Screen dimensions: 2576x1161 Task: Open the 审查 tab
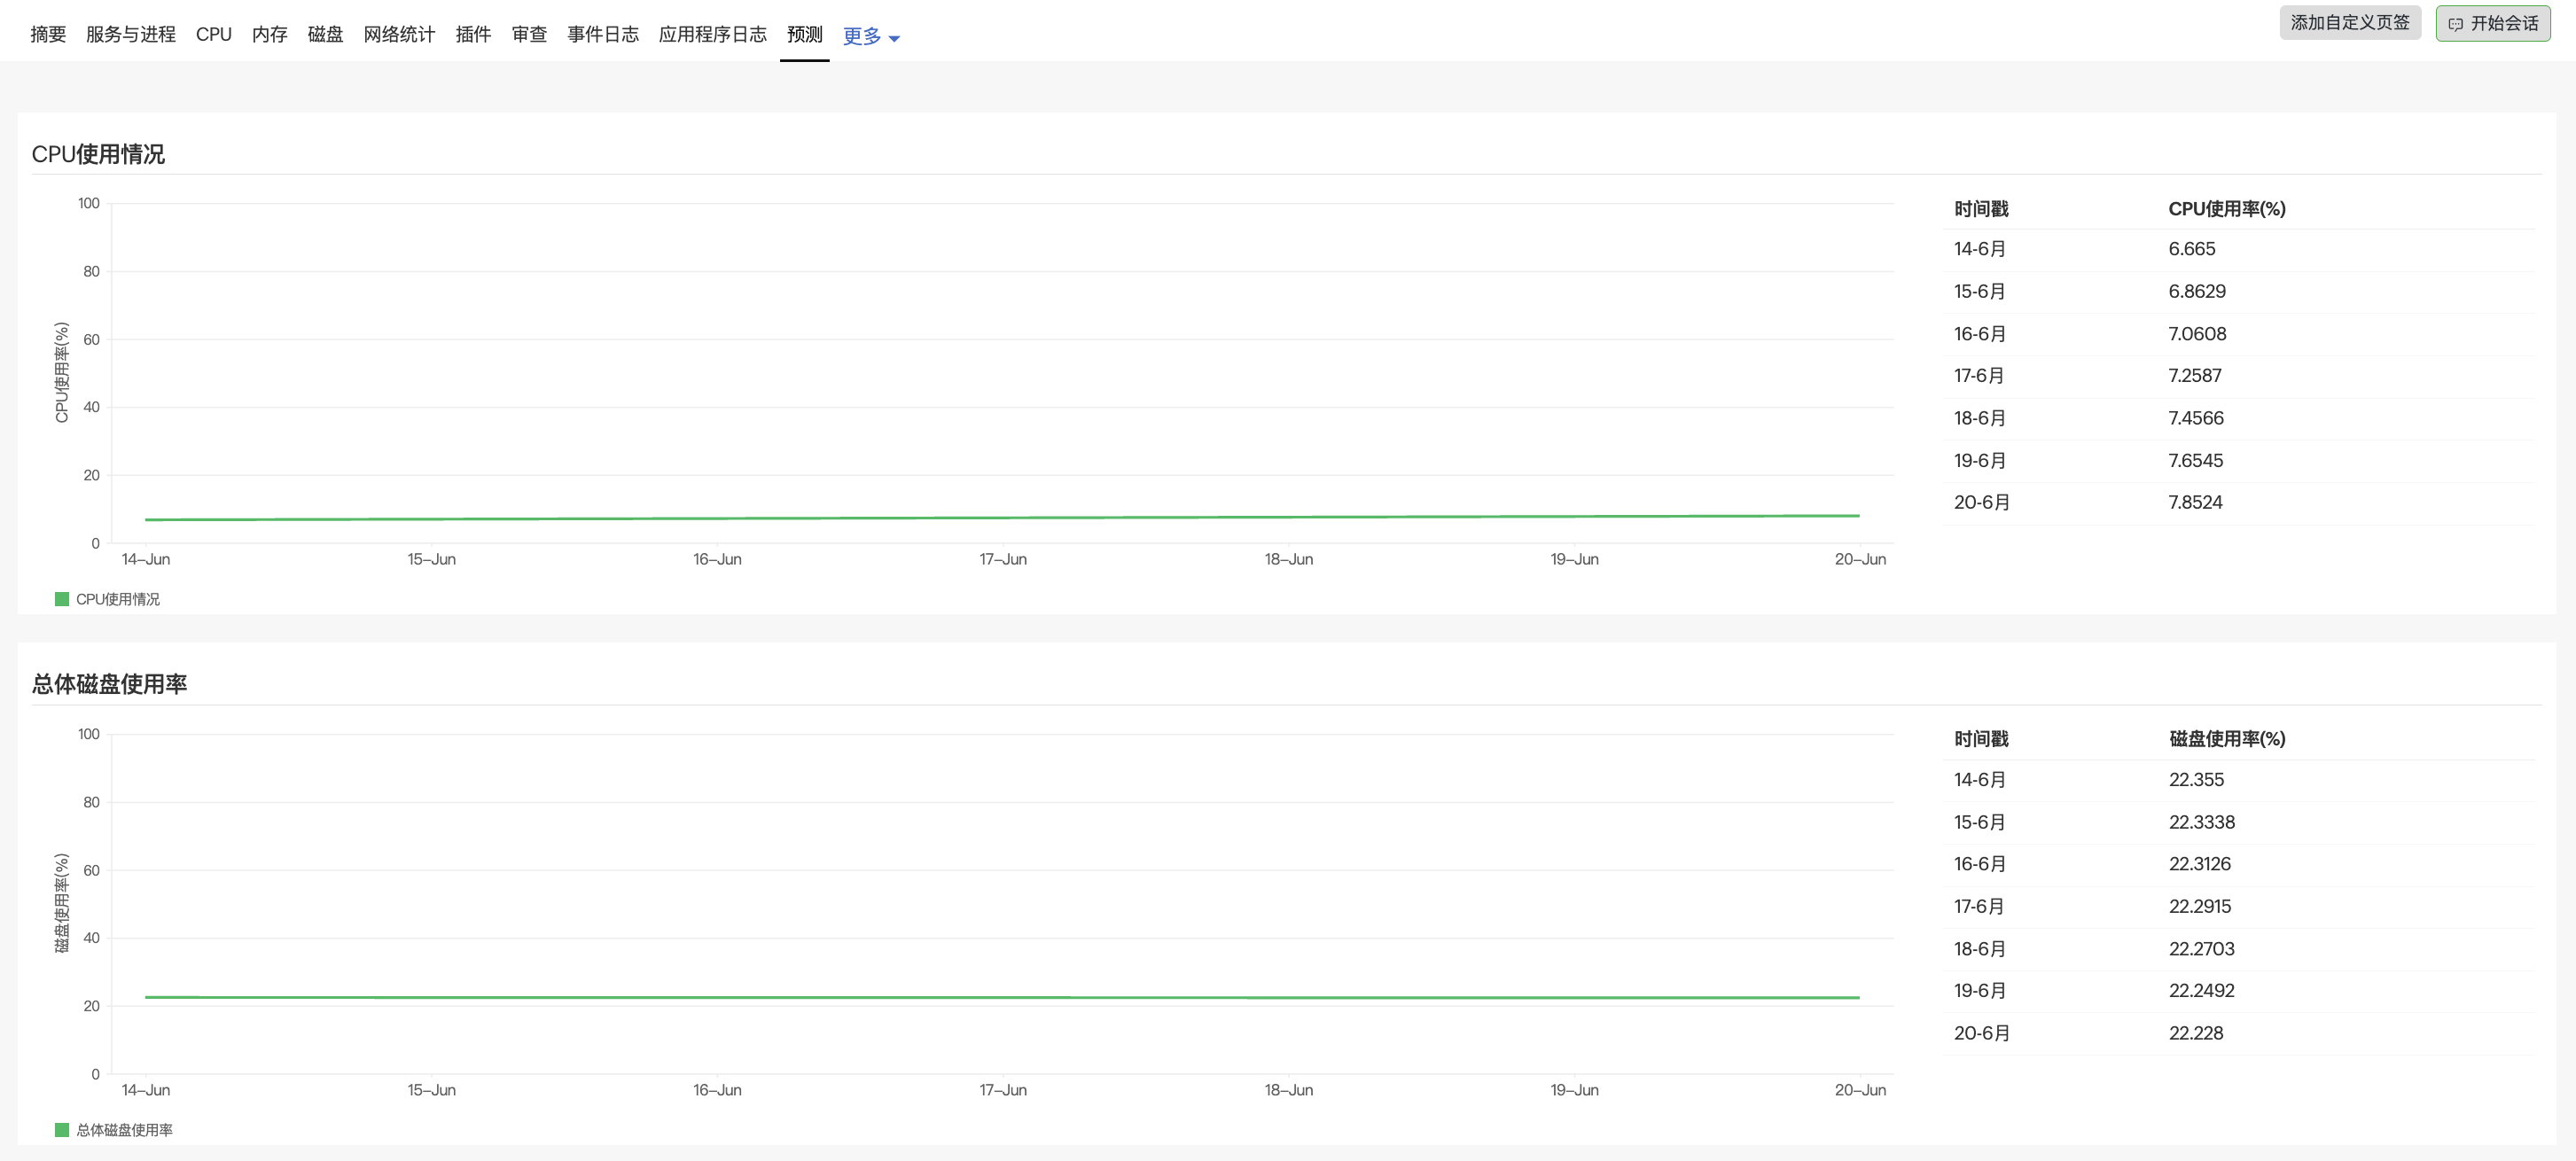[x=529, y=35]
